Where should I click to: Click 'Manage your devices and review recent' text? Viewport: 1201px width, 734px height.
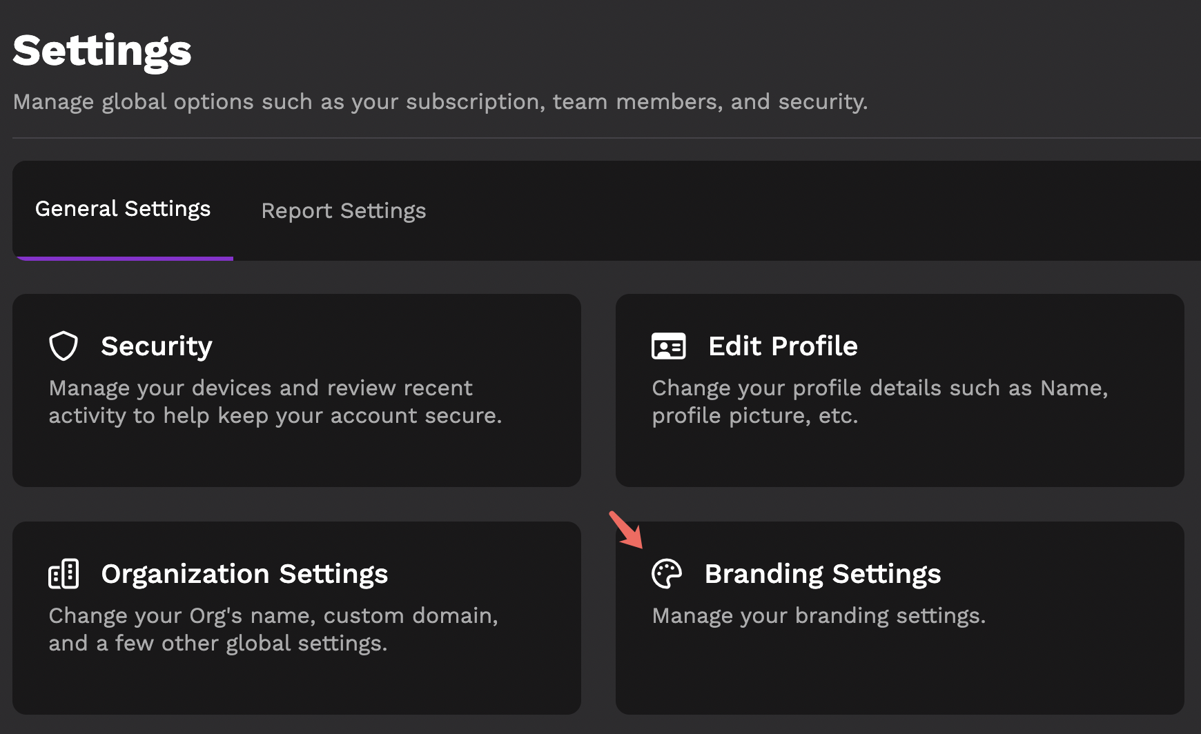tap(261, 388)
